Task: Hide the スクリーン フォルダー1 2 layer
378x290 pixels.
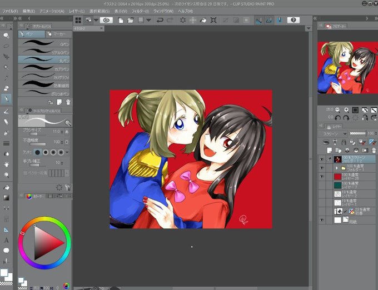Action: click(x=322, y=159)
